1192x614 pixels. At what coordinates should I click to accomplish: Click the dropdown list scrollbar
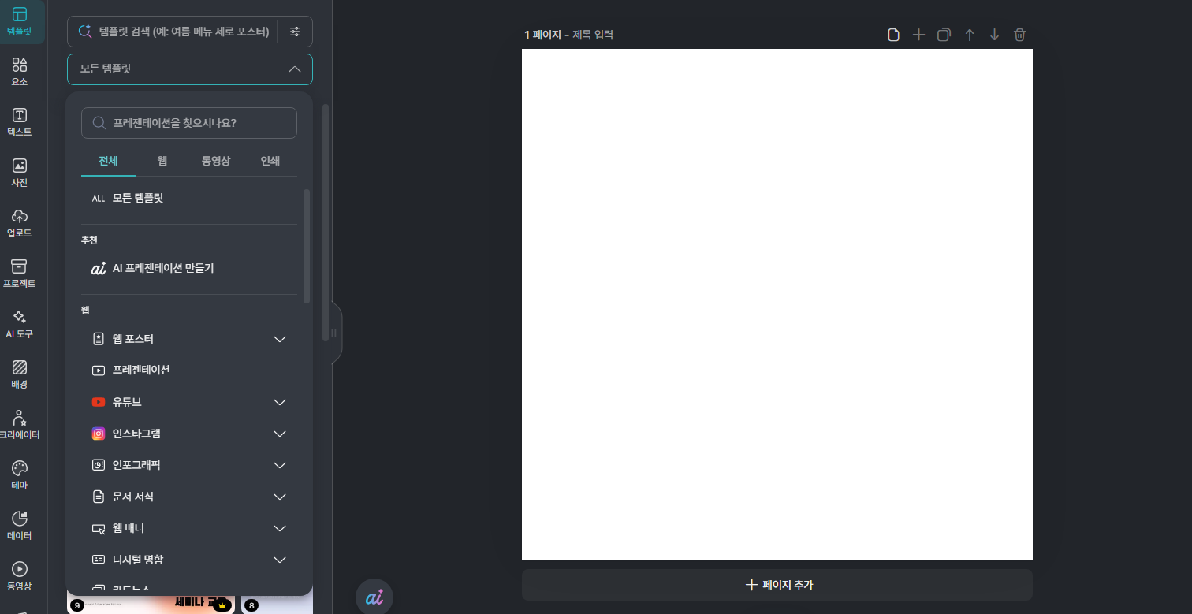pyautogui.click(x=307, y=246)
